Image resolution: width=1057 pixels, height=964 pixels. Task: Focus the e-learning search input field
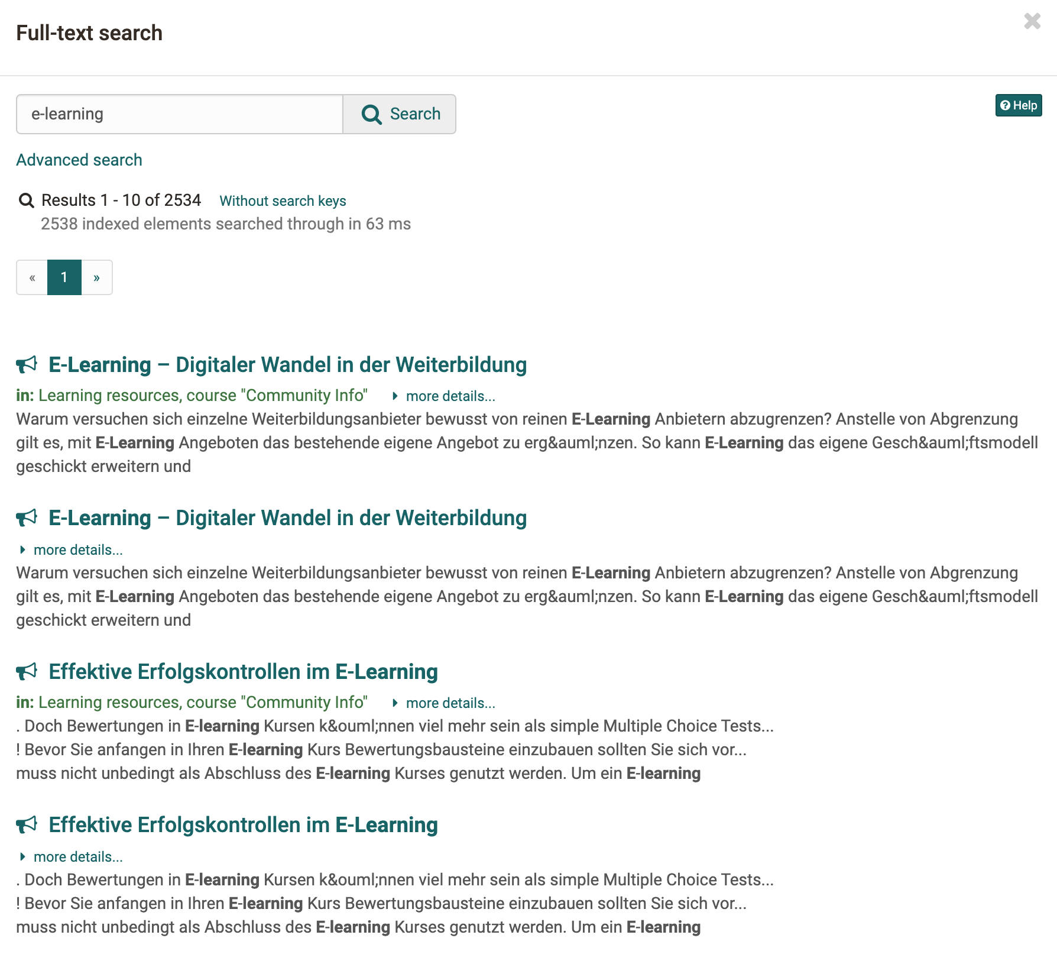pos(180,114)
